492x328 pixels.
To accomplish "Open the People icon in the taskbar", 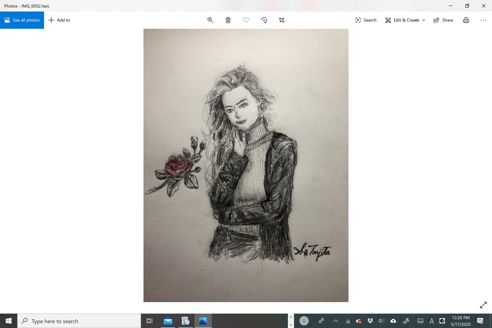I will [321, 321].
